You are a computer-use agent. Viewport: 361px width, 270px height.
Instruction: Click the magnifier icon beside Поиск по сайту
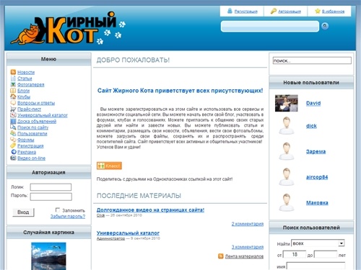click(13, 127)
